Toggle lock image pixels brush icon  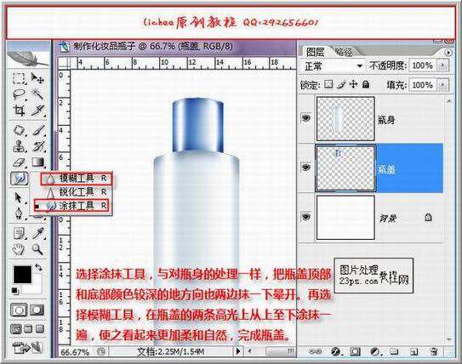click(341, 84)
